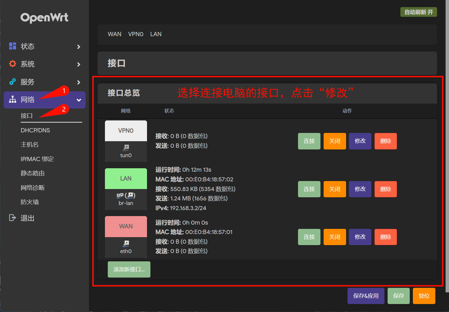Click the Status dashboard icon in sidebar
This screenshot has height=312, width=449.
pos(13,46)
